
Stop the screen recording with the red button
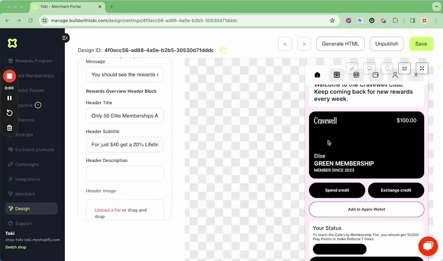pos(9,76)
